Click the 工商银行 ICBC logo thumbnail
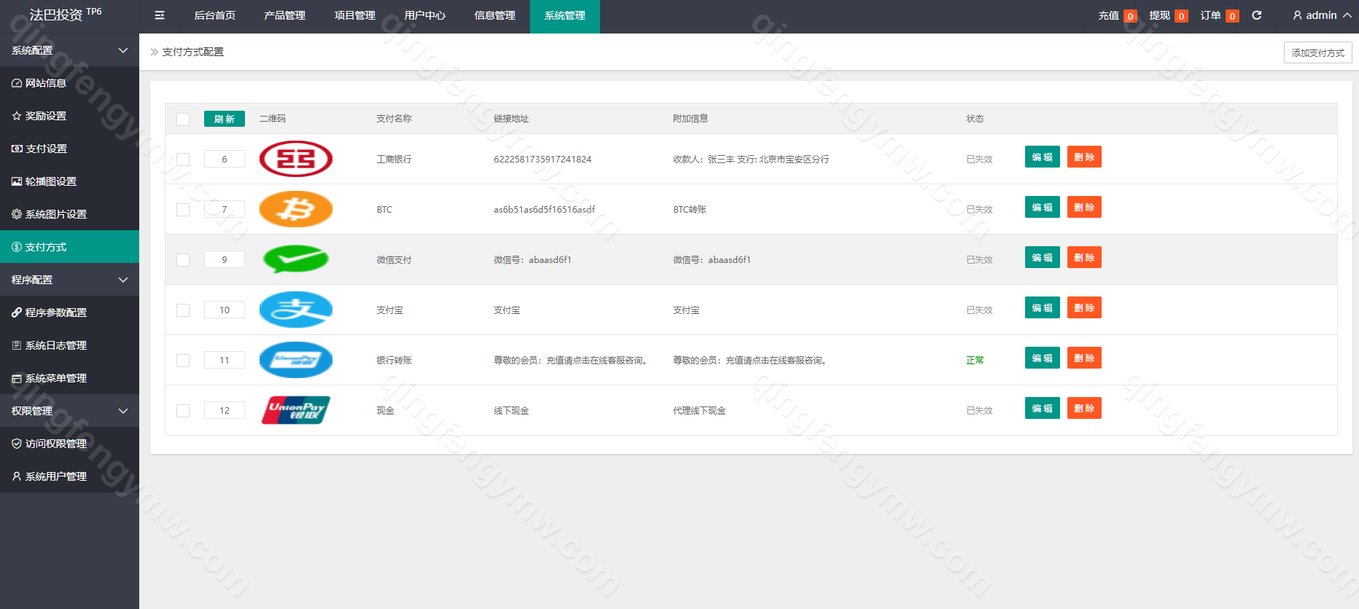 296,159
